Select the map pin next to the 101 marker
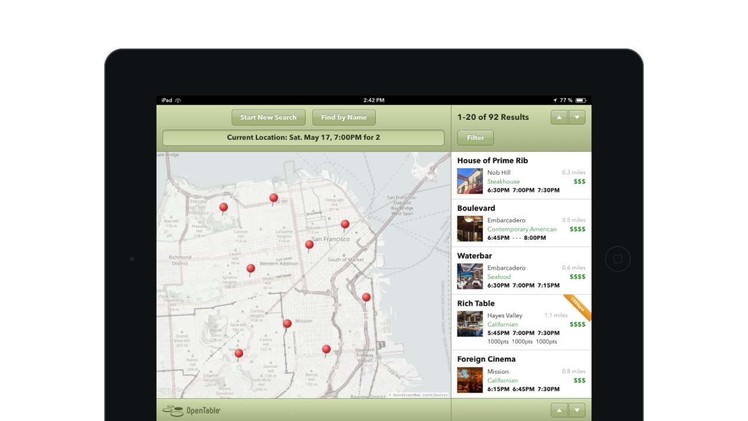Viewport: 748px width, 421px height. coord(273,199)
